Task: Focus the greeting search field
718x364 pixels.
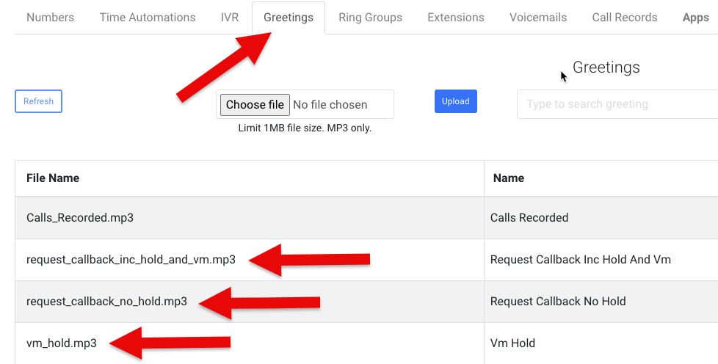Action: pos(617,104)
